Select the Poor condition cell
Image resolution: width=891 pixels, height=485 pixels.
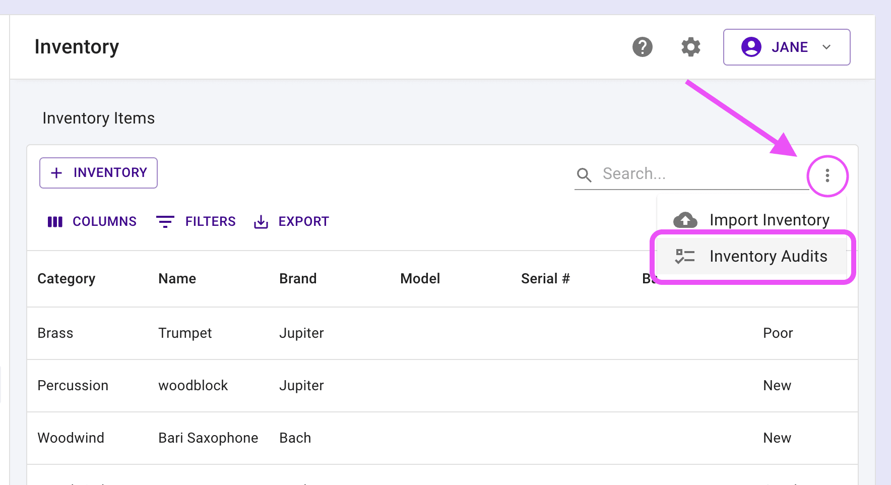[x=778, y=333]
